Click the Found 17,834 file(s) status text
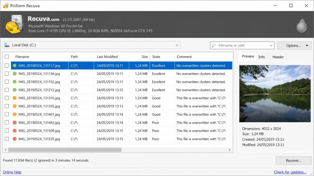Screen dimensions: 314x176 [46, 160]
